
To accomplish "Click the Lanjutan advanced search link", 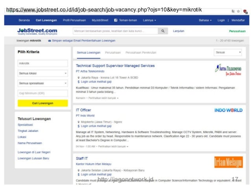I will (x=179, y=31).
